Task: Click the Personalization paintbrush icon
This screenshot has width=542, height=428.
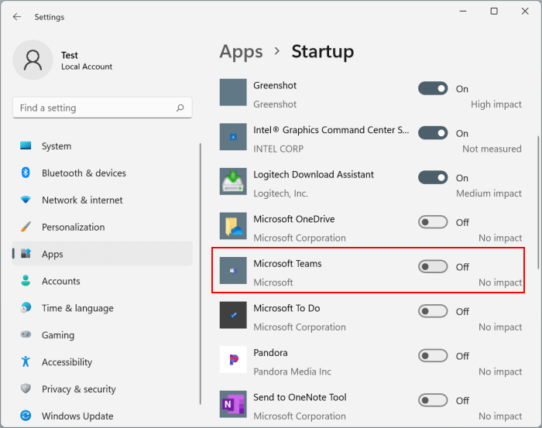Action: coord(26,227)
